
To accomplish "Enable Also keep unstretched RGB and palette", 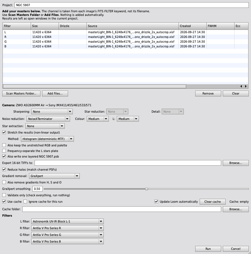I will point(4,145).
